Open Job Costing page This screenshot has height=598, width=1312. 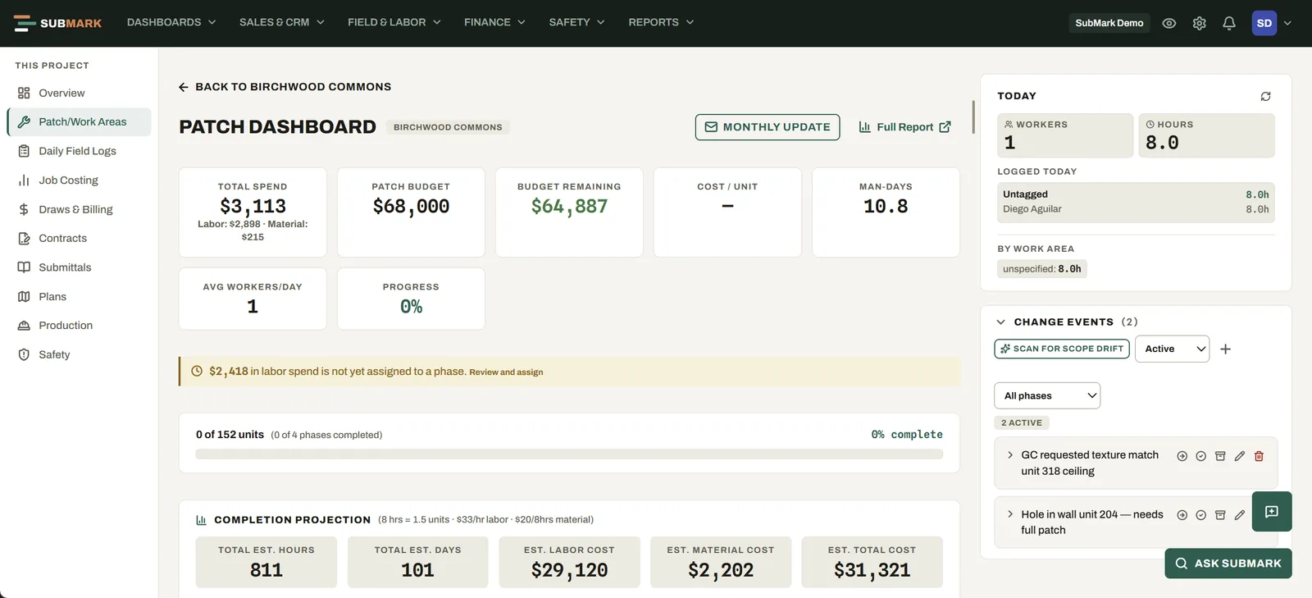[79, 180]
